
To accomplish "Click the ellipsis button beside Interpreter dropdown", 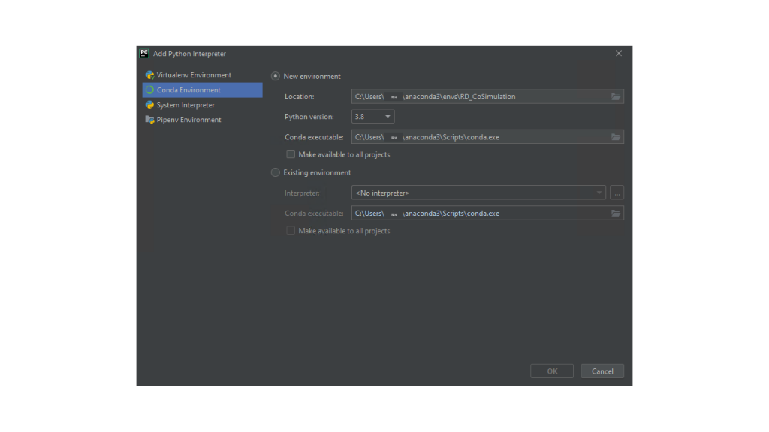I will pos(617,193).
